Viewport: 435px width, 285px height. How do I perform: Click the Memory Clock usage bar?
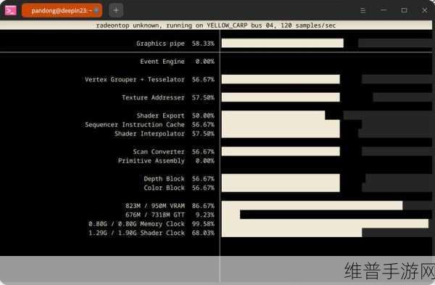point(325,223)
